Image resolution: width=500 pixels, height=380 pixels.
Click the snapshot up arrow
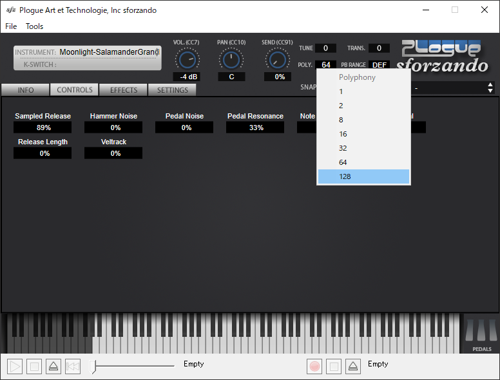[490, 85]
